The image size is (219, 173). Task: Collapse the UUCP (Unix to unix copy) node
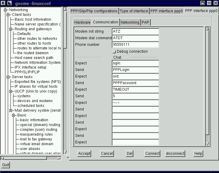click(x=11, y=91)
